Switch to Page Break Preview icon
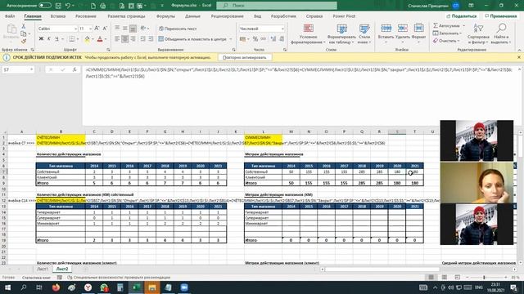Viewport: 524px width, 294px height. 457,278
